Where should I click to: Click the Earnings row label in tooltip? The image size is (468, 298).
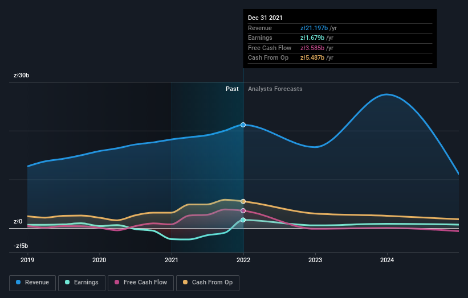(260, 38)
